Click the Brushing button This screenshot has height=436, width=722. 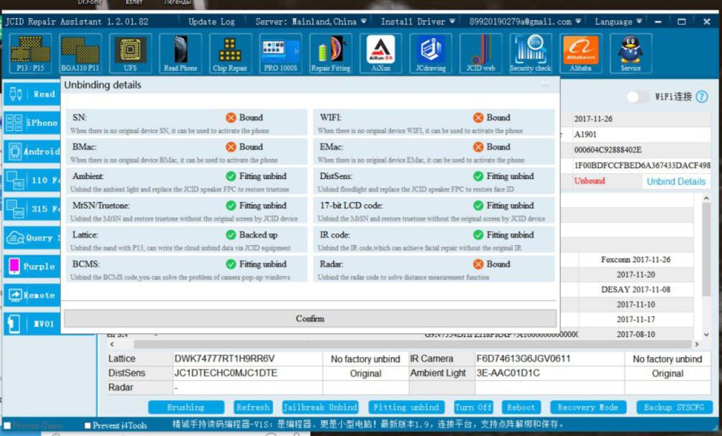point(186,407)
